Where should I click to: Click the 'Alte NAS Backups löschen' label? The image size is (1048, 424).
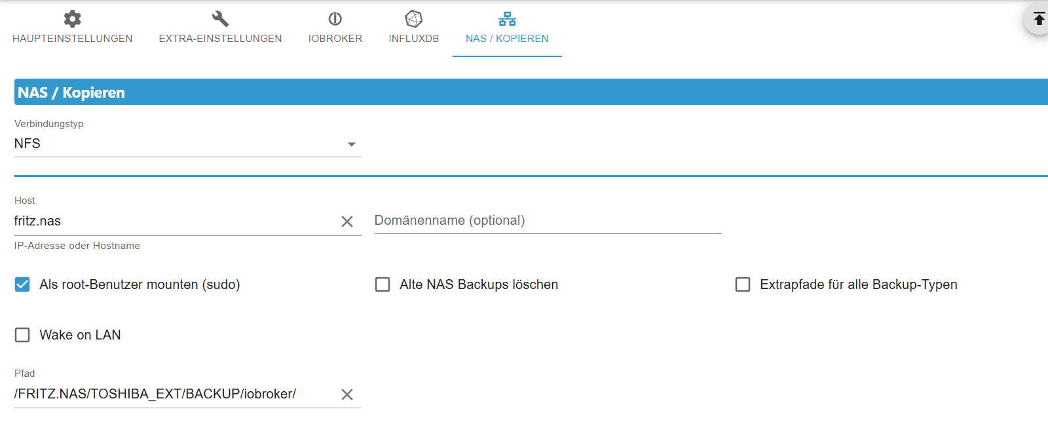coord(479,284)
